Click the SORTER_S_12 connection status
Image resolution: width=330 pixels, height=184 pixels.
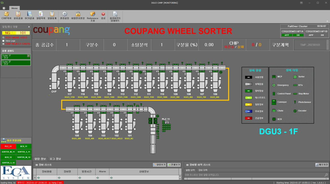click(8, 163)
